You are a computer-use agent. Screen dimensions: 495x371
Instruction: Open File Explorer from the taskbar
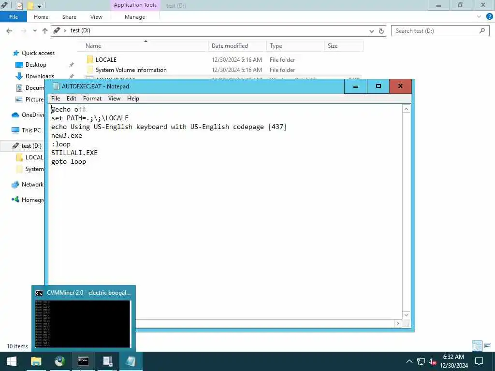[36, 361]
